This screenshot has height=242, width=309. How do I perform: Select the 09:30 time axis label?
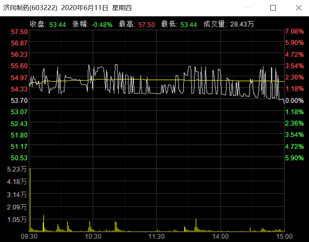point(29,237)
